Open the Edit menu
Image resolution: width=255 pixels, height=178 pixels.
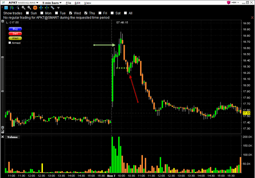coord(77,3)
